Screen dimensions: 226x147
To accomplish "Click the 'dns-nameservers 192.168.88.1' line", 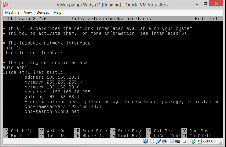I will tap(63, 106).
